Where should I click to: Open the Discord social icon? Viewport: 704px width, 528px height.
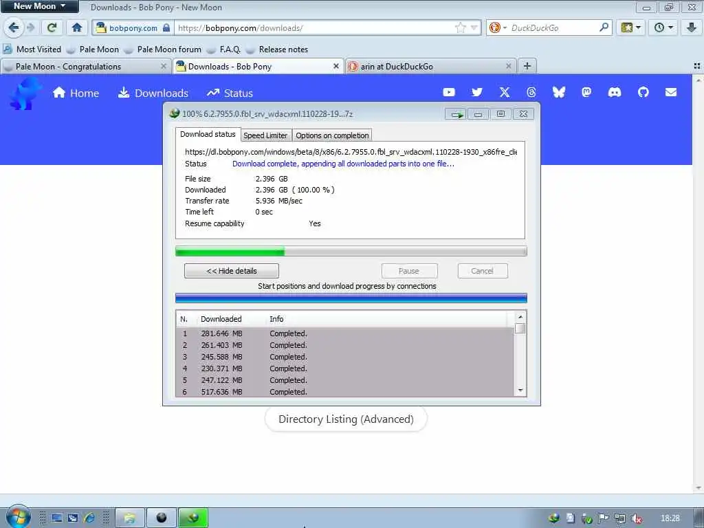click(614, 93)
